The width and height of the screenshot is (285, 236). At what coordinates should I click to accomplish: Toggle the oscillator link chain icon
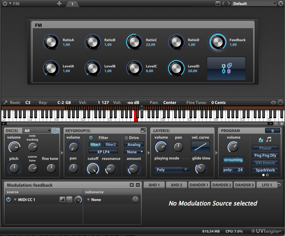click(x=56, y=131)
